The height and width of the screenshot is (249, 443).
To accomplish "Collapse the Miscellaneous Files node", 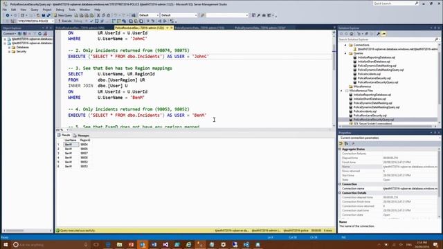I will [x=341, y=91].
